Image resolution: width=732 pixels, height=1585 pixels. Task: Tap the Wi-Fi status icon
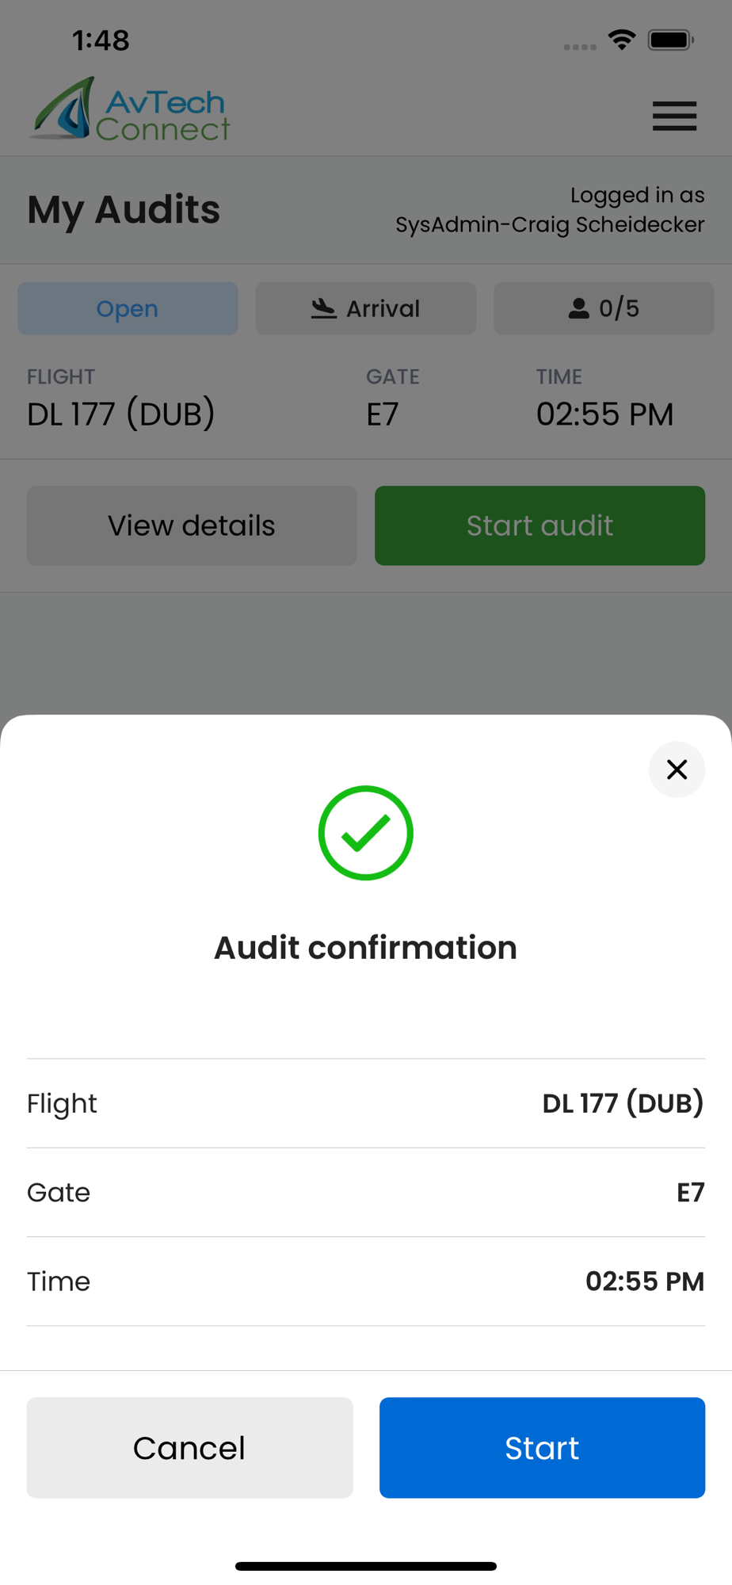622,40
